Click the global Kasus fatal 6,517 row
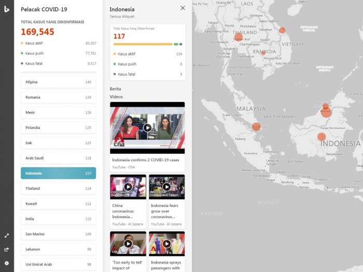This screenshot has height=272, width=363. point(58,63)
